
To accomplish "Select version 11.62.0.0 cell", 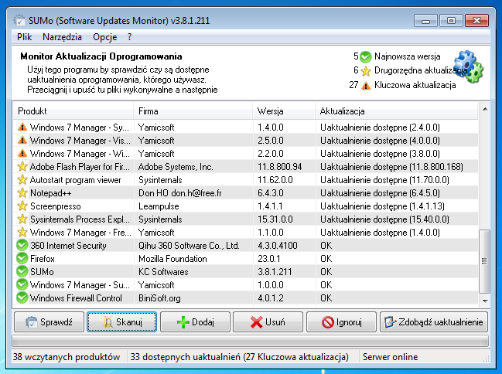I will [x=275, y=180].
